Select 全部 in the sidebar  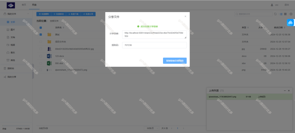(16, 22)
